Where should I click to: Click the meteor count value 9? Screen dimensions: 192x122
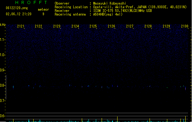(x=43, y=14)
